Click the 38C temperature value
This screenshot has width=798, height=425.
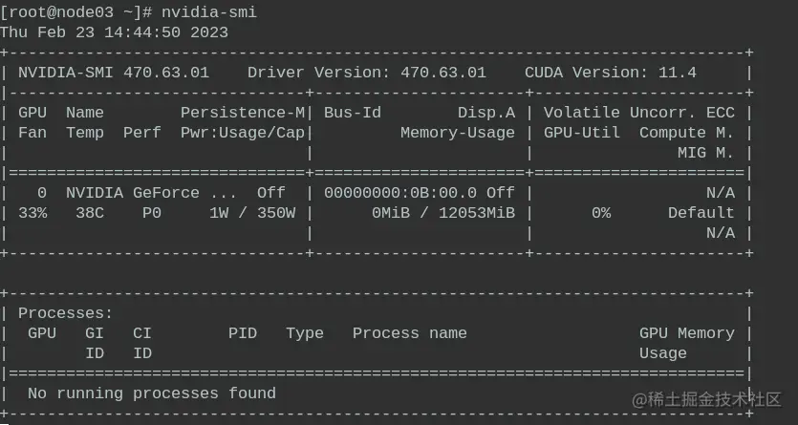(89, 212)
